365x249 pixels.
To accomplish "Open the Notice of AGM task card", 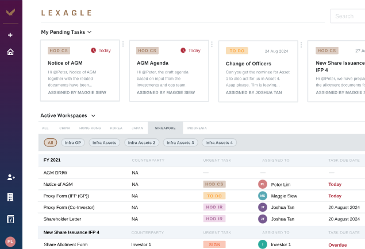I will tap(80, 71).
